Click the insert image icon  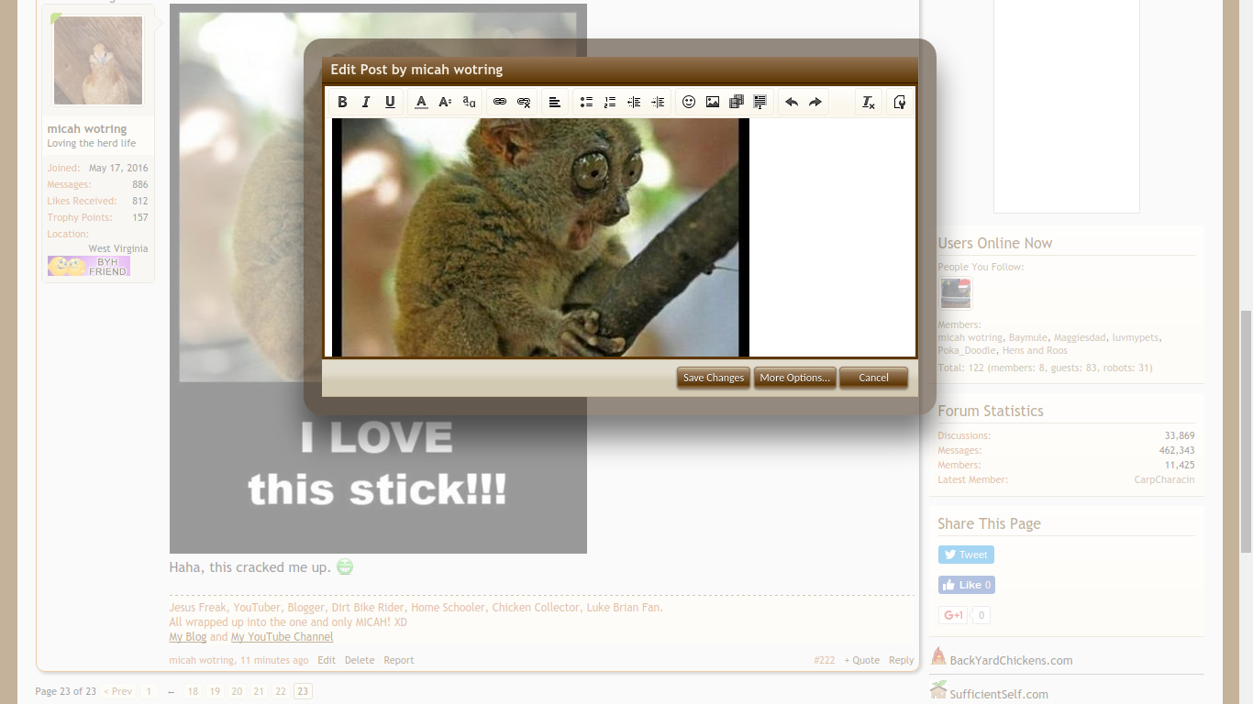(713, 103)
